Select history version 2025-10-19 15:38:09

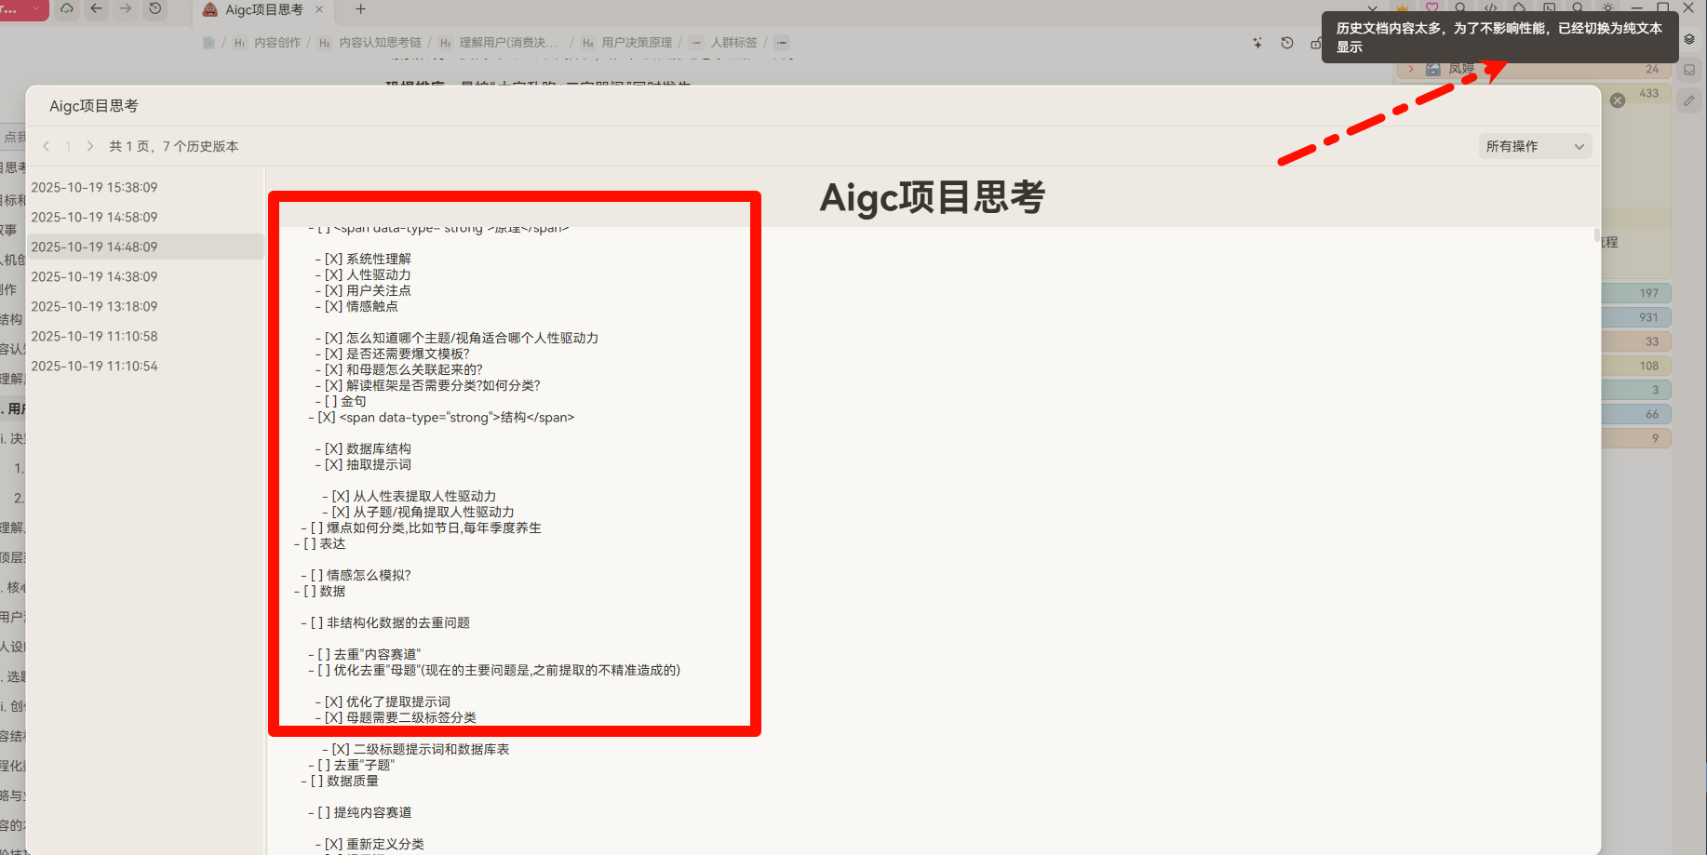tap(146, 187)
